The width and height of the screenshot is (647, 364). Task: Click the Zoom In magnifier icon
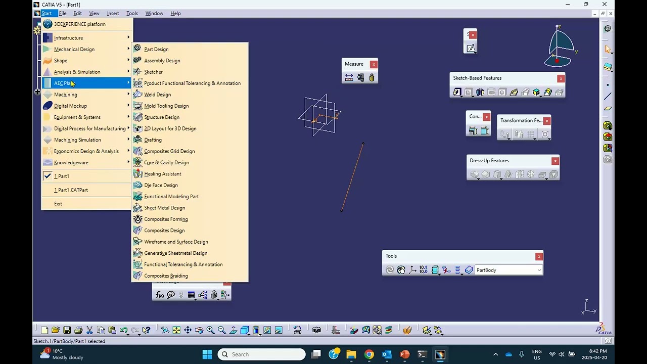[211, 330]
